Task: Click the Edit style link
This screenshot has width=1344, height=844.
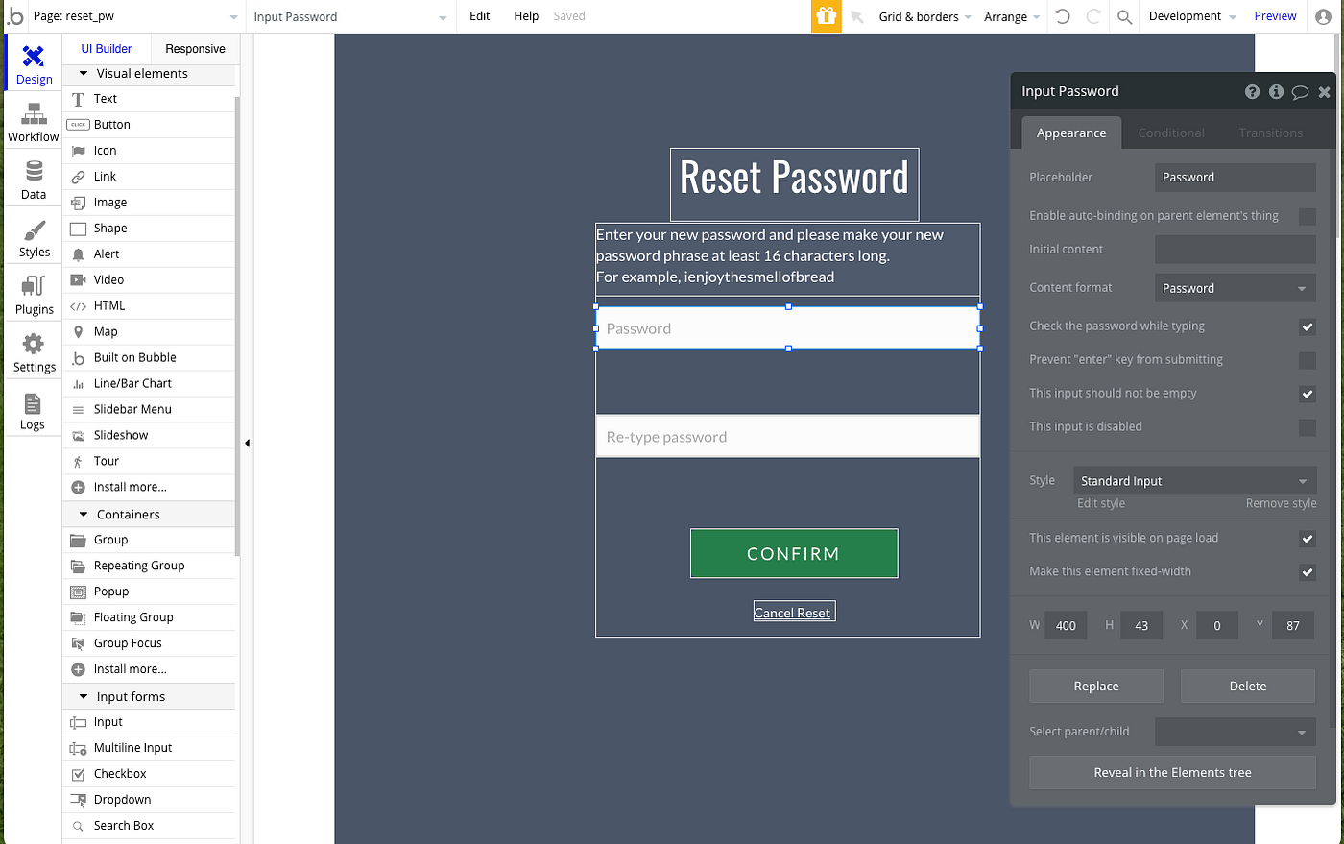Action: point(1101,504)
